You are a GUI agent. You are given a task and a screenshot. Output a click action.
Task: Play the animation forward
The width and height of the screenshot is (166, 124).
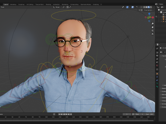(x=66, y=114)
